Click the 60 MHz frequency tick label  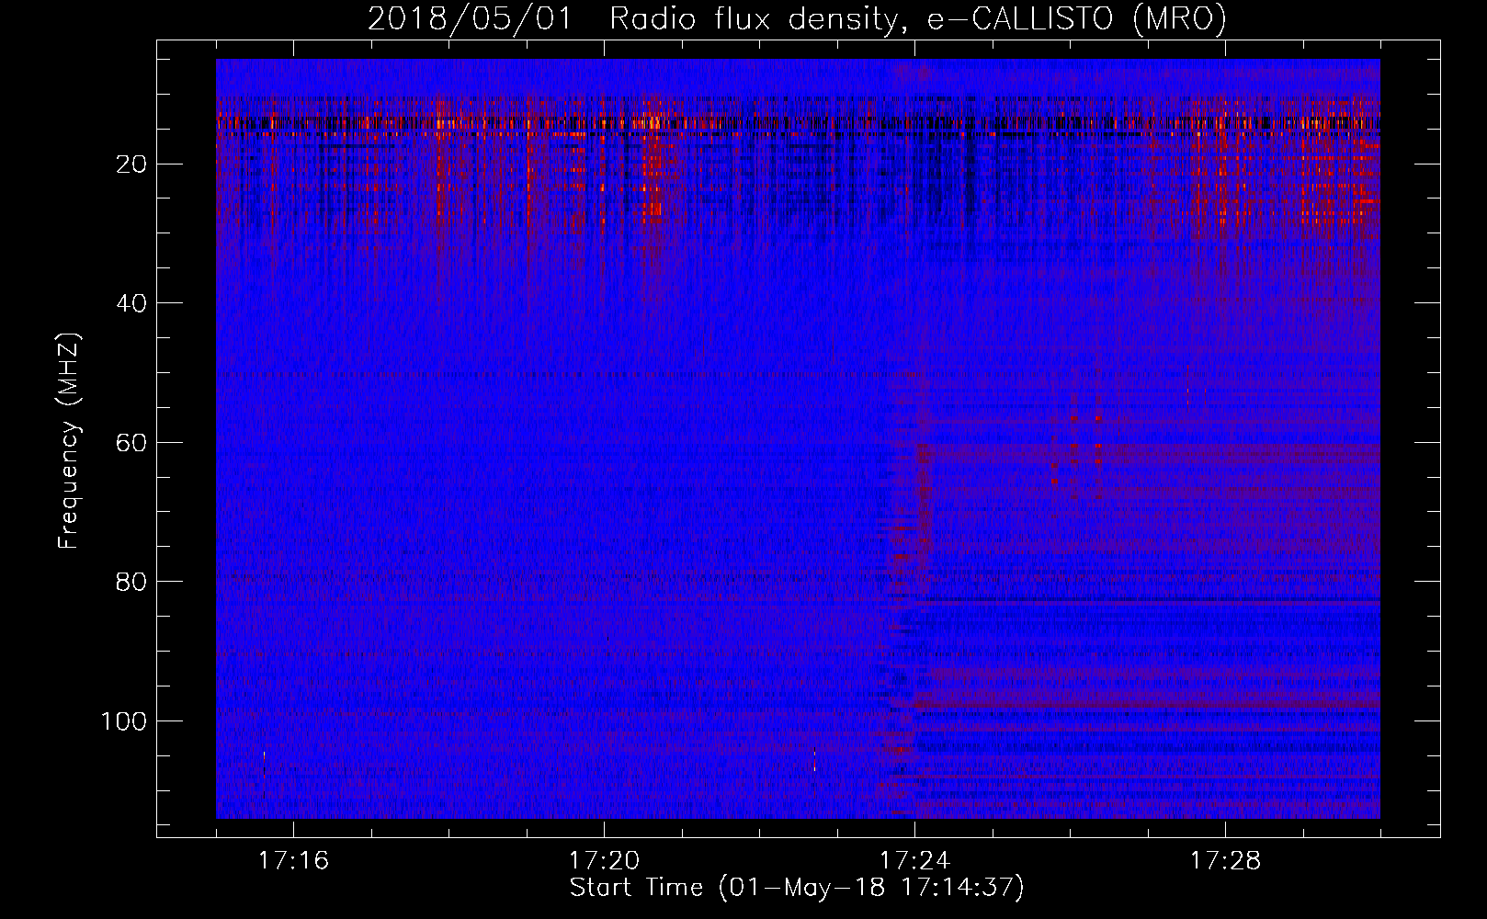pos(131,443)
